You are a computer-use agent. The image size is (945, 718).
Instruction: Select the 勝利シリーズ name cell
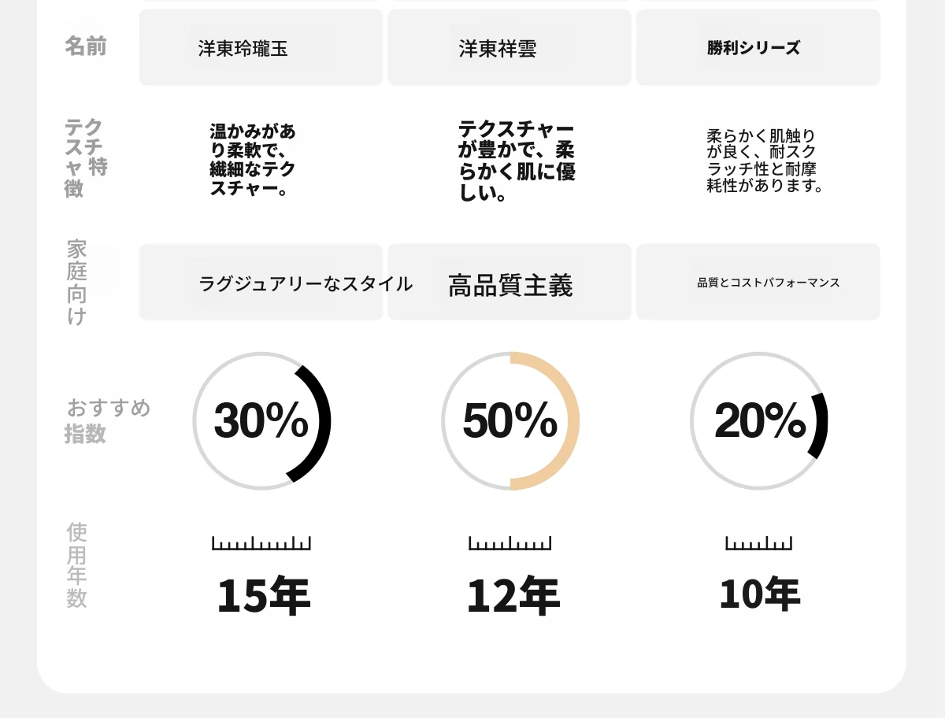(758, 48)
